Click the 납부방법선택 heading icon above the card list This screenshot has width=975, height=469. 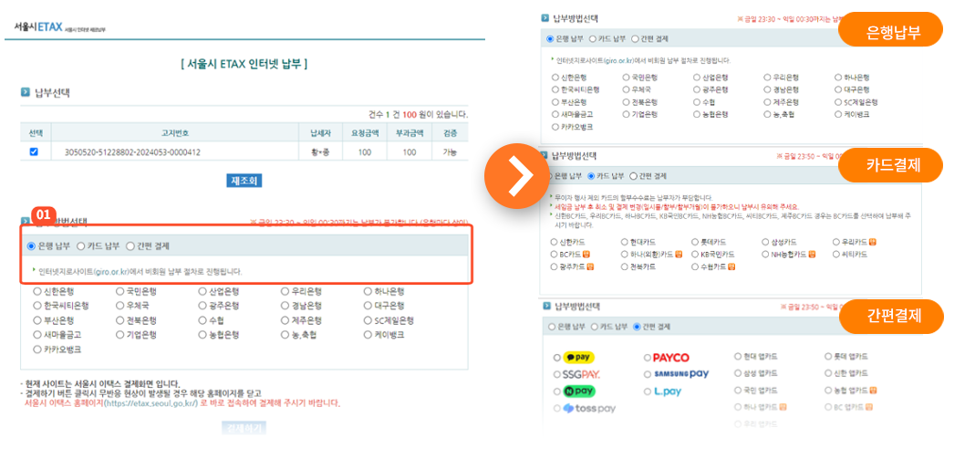pos(546,156)
